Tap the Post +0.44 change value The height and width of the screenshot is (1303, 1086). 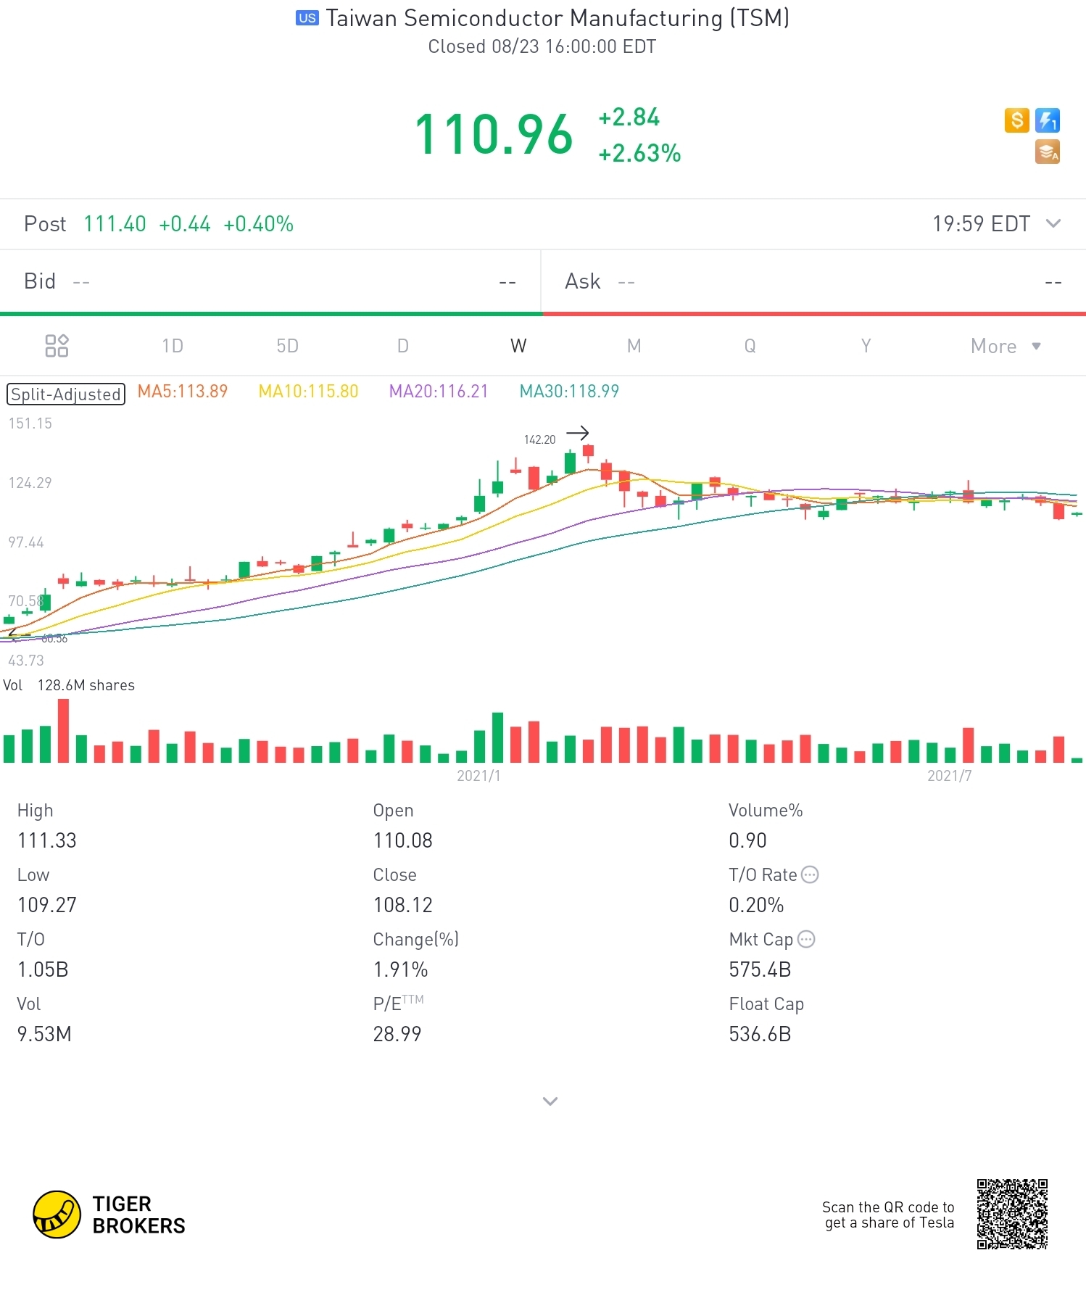coord(185,224)
